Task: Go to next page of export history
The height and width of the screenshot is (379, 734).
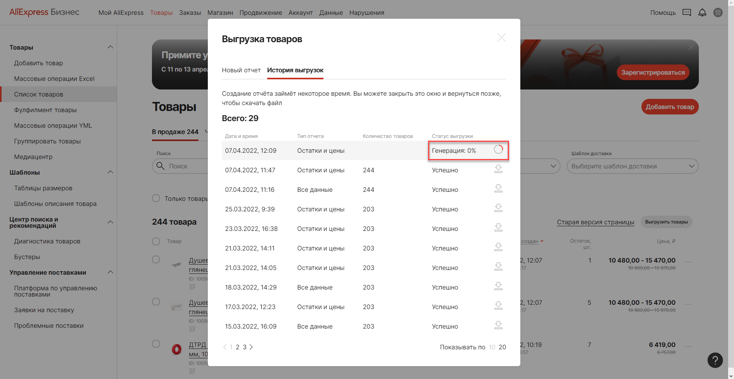Action: [251, 347]
